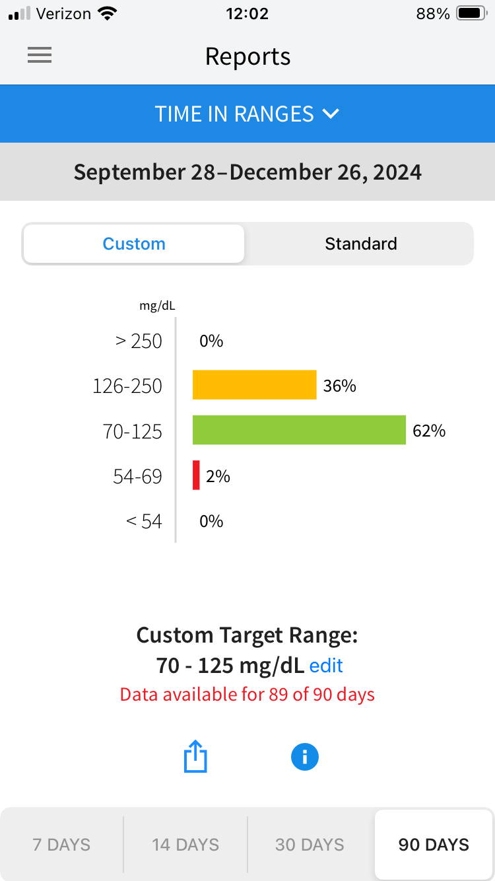Tap the share export icon

pos(195,757)
